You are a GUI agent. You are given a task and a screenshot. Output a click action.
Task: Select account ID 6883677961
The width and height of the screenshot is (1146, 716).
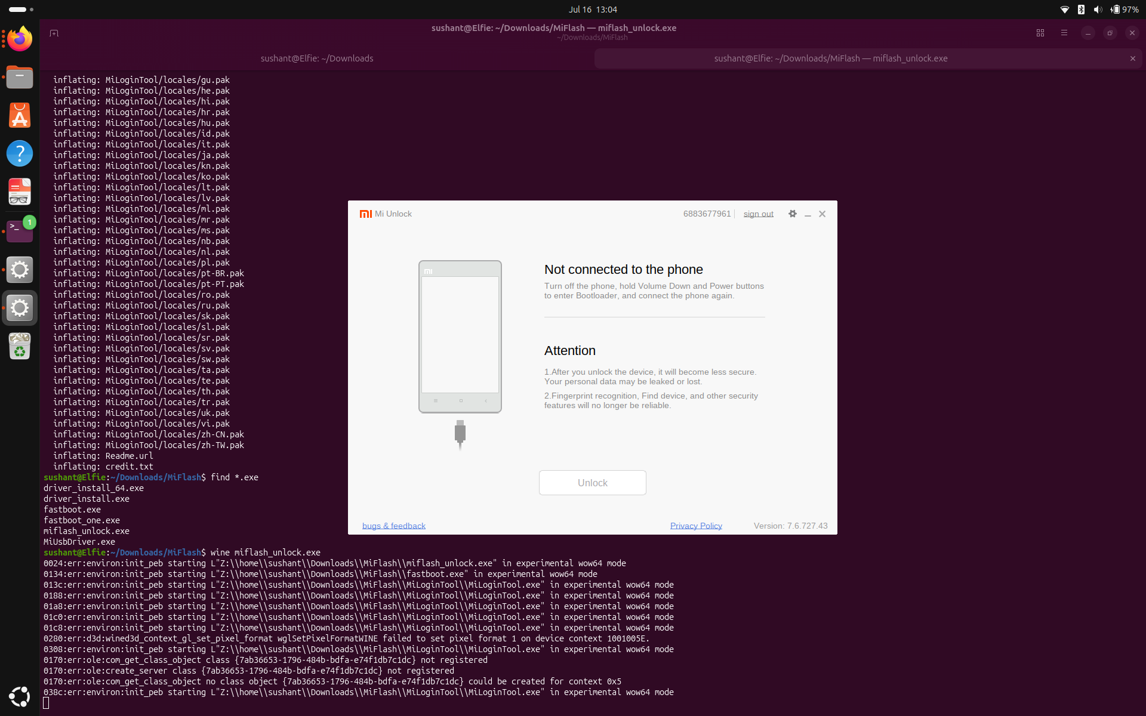(x=707, y=214)
